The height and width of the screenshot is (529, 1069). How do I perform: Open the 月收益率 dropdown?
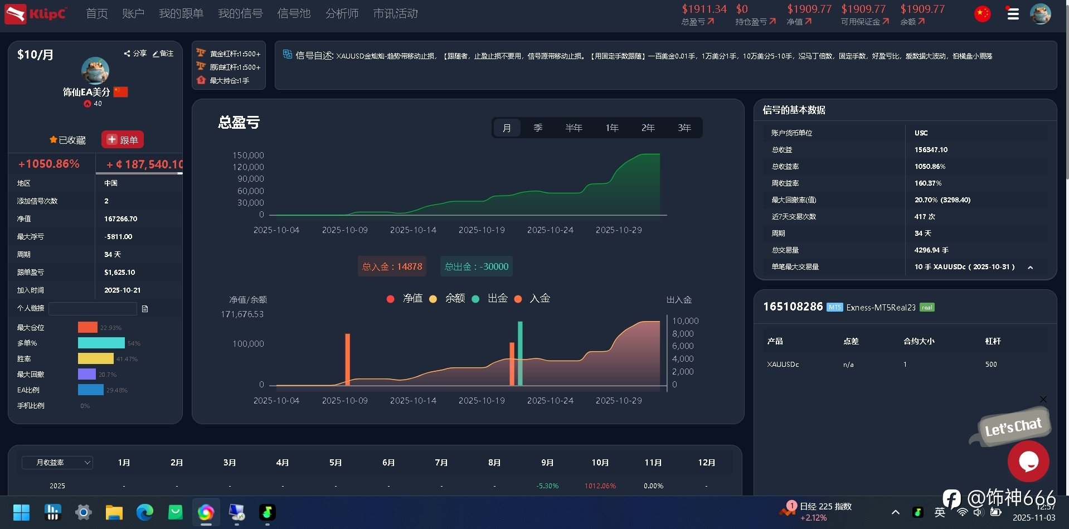[x=57, y=463]
